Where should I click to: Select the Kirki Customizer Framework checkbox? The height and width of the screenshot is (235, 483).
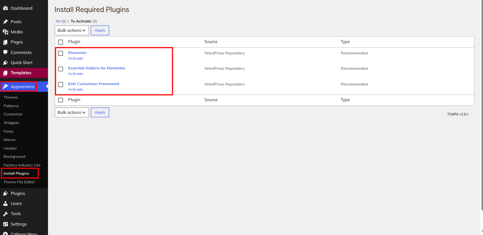tap(61, 85)
